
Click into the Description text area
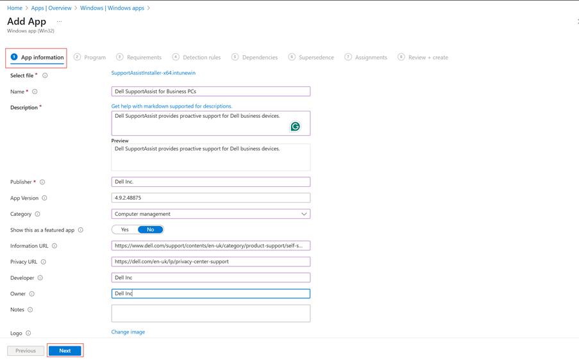(211, 123)
